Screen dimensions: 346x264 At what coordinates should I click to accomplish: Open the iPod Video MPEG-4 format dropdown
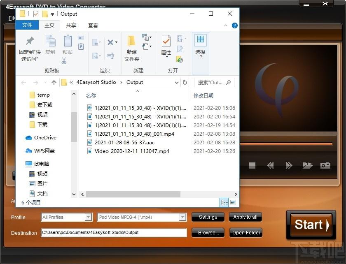click(182, 217)
